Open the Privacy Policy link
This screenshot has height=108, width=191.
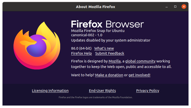coord(148,91)
